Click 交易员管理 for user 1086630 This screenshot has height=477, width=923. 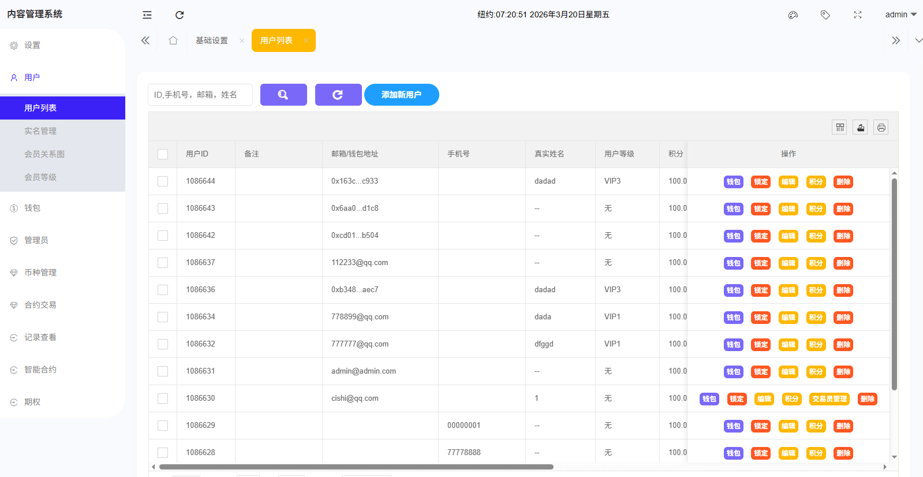829,399
